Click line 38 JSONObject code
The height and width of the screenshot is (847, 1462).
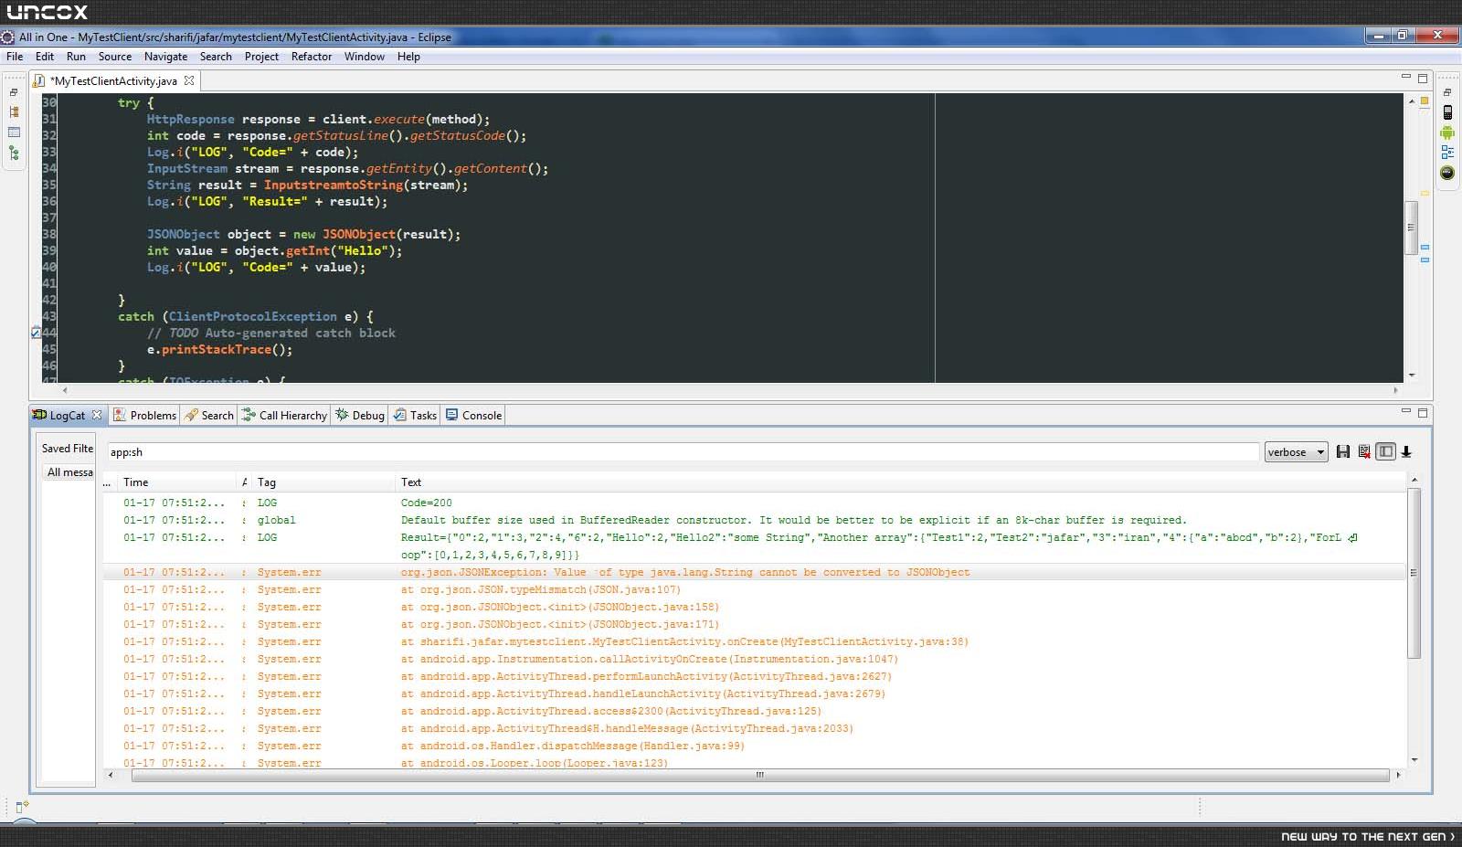point(303,234)
